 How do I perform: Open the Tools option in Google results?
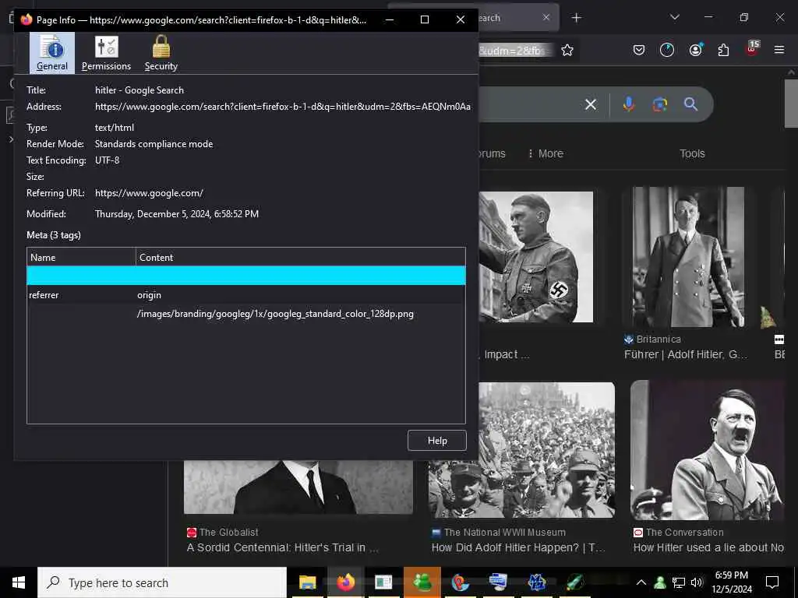coord(692,153)
